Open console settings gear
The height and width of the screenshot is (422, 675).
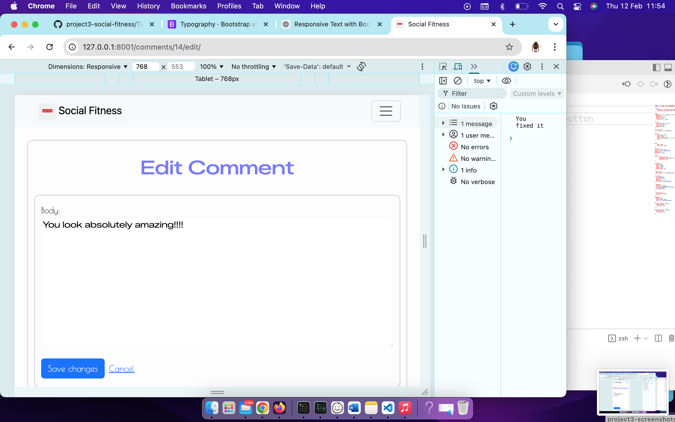tap(493, 106)
